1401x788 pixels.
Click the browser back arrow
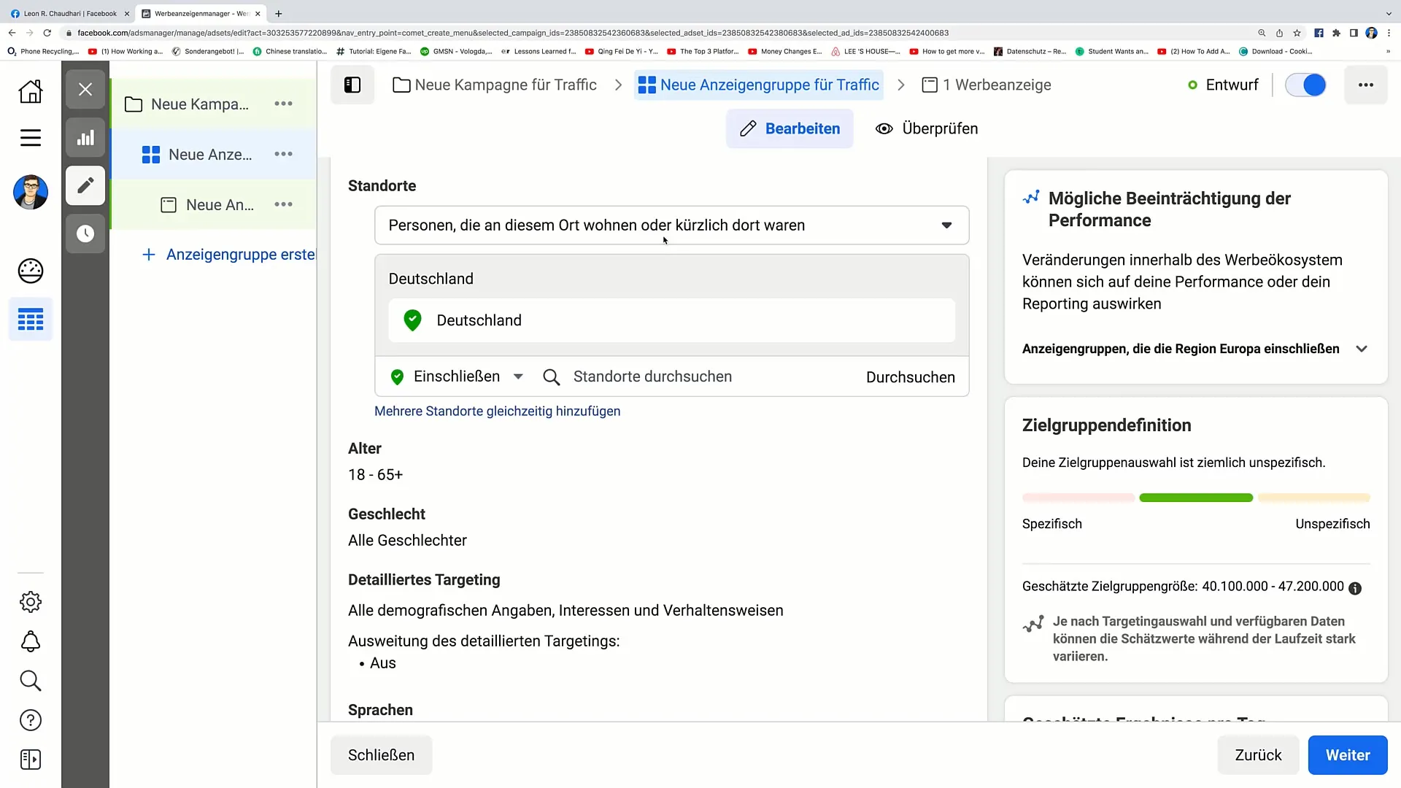12,33
